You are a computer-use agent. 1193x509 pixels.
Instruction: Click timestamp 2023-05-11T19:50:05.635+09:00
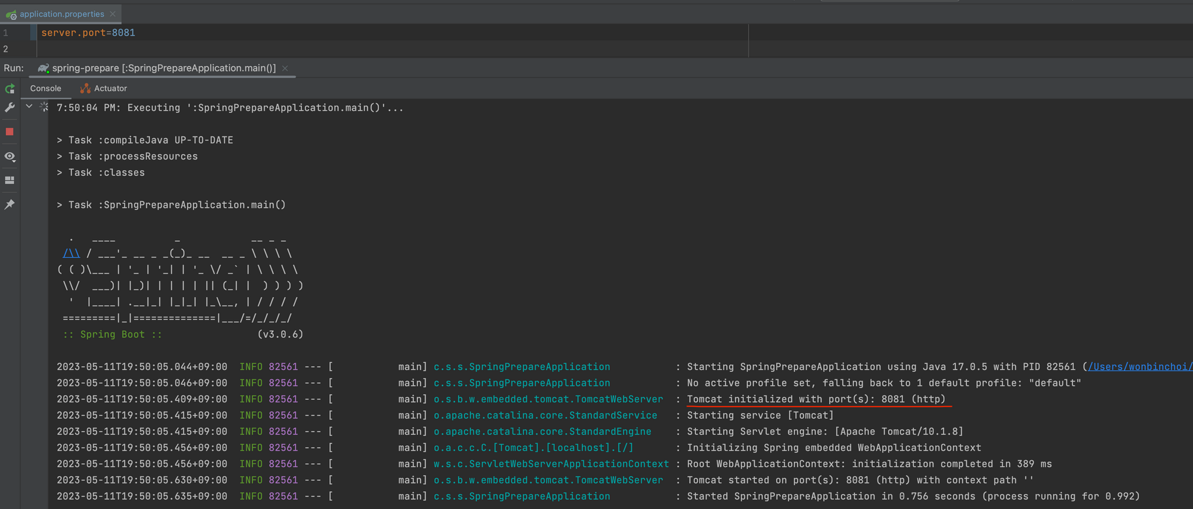coord(142,496)
